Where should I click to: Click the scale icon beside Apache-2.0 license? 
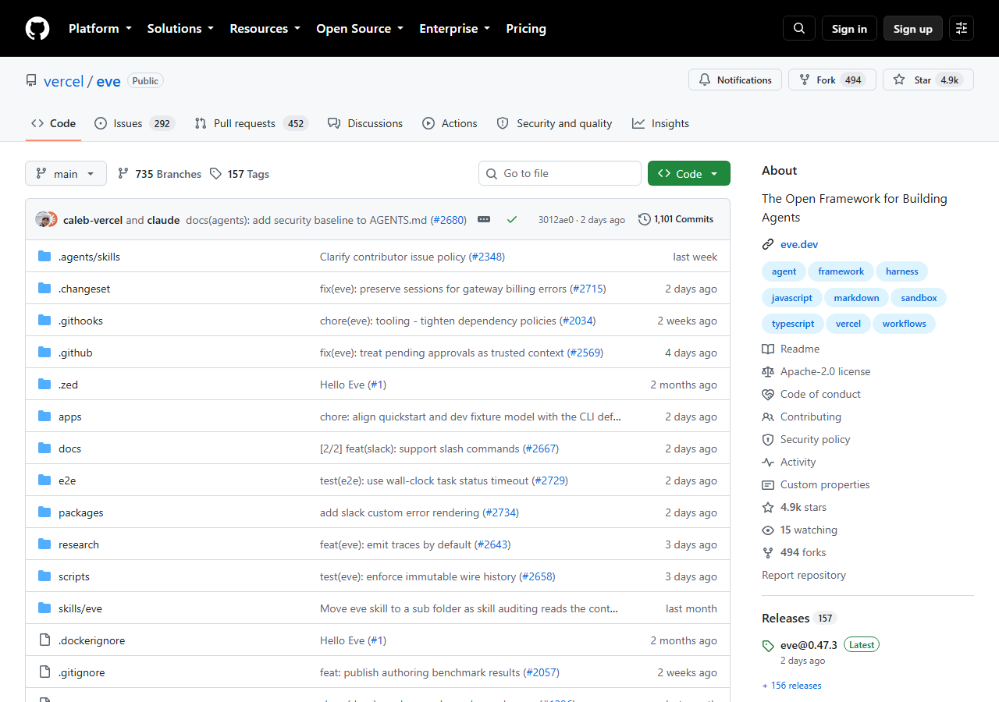[768, 371]
